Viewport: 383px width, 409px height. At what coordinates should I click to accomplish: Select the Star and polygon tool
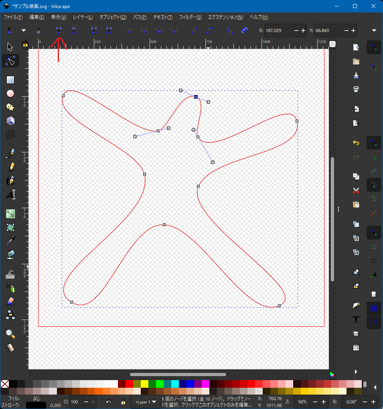pos(10,107)
